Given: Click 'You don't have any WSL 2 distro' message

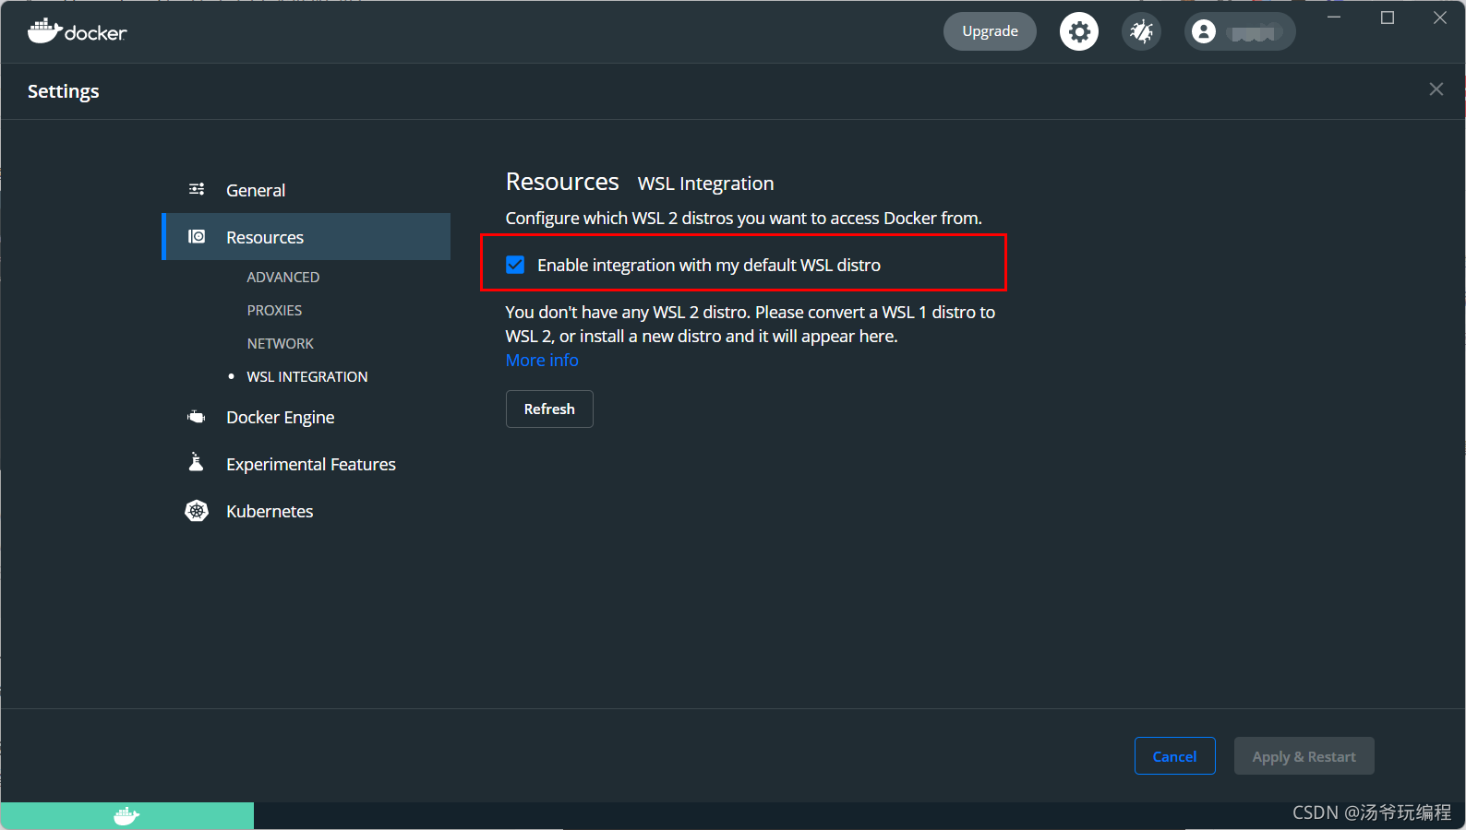Looking at the screenshot, I should pyautogui.click(x=751, y=325).
